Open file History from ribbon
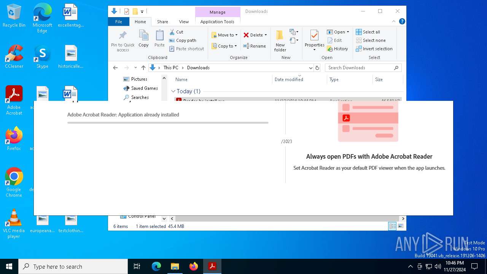Screen dimensions: 487x274 [337, 49]
